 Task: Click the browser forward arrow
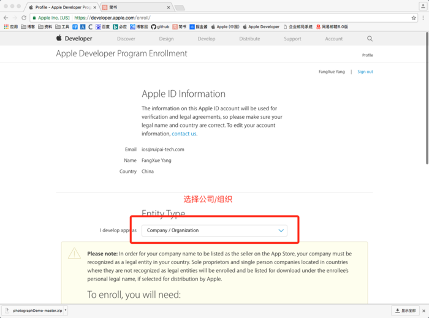(15, 18)
